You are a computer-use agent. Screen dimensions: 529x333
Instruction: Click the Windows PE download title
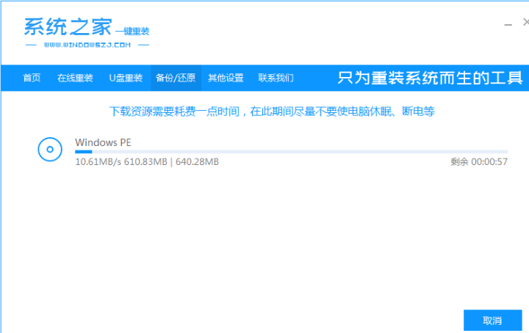pos(103,142)
